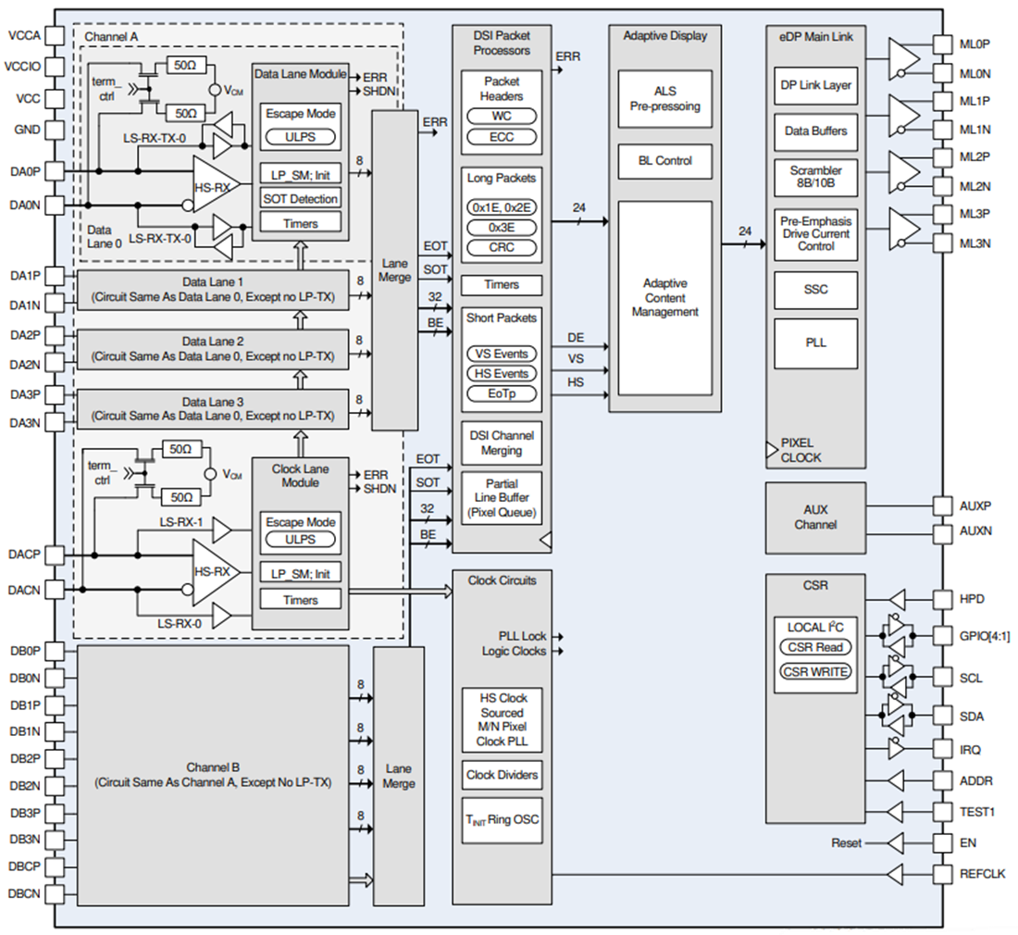The height and width of the screenshot is (935, 1018).
Task: Toggle the VS Events entry
Action: 500,354
